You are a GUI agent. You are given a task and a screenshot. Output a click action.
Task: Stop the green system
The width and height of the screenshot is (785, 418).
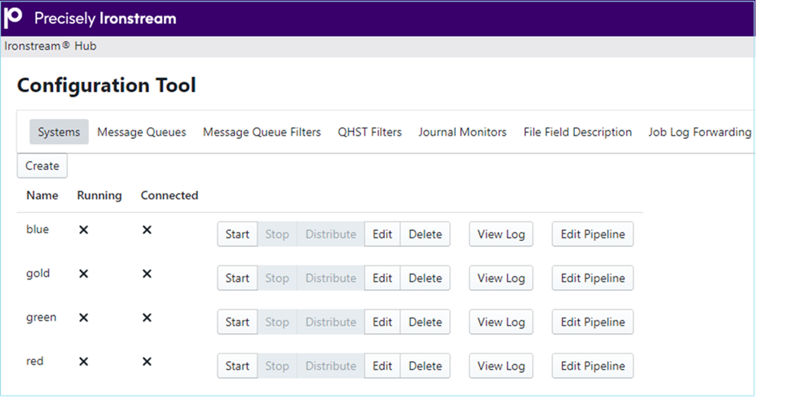tap(277, 321)
